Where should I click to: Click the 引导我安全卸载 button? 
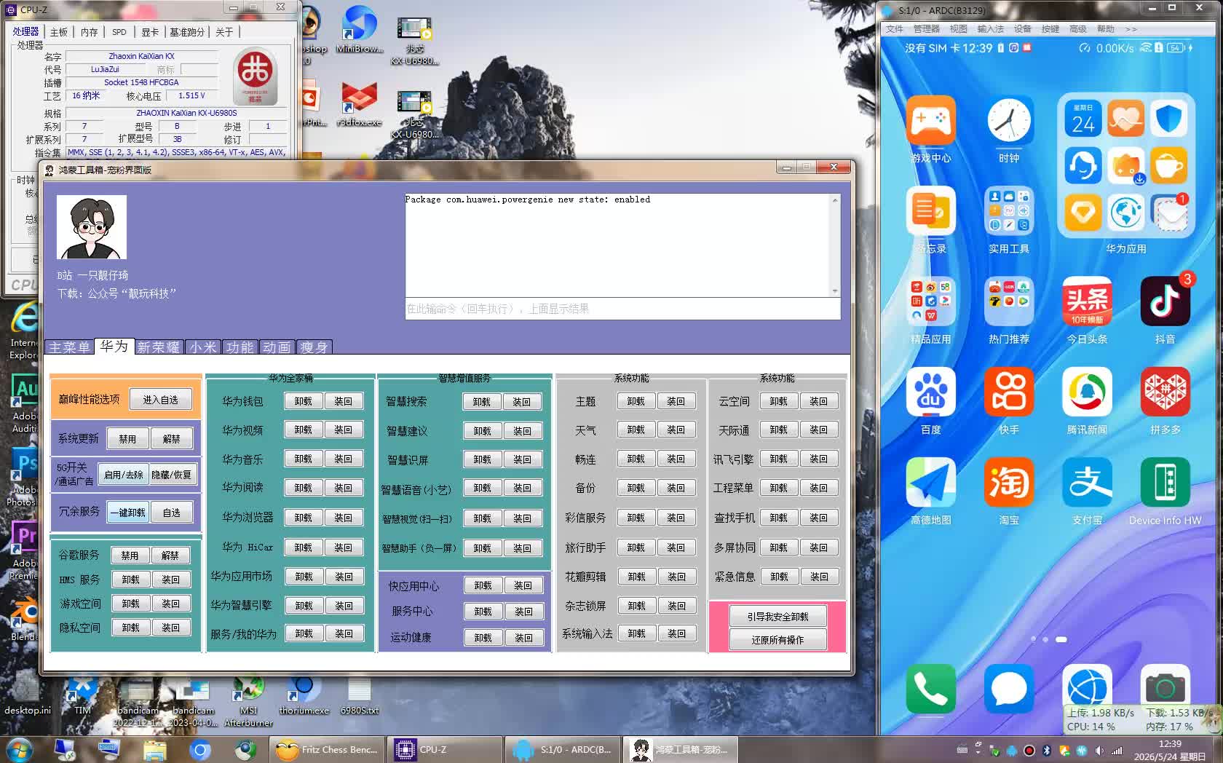point(777,617)
